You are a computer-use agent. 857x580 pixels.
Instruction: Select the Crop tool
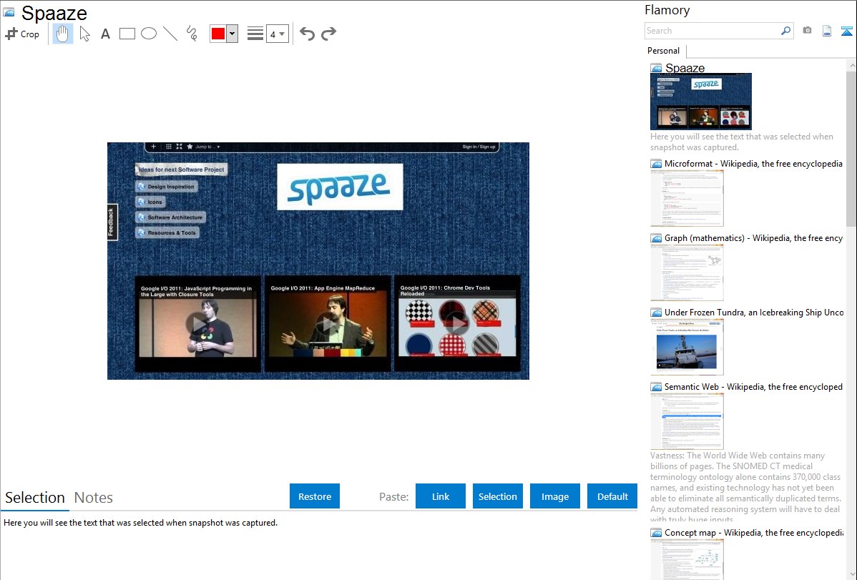[x=22, y=34]
